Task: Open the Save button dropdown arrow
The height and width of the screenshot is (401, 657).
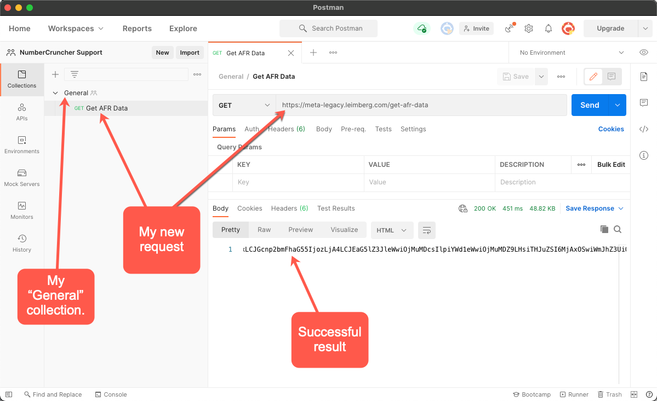Action: [541, 77]
